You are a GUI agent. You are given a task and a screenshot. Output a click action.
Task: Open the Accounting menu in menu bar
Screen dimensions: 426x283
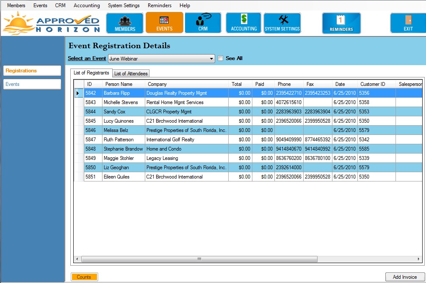coord(86,5)
